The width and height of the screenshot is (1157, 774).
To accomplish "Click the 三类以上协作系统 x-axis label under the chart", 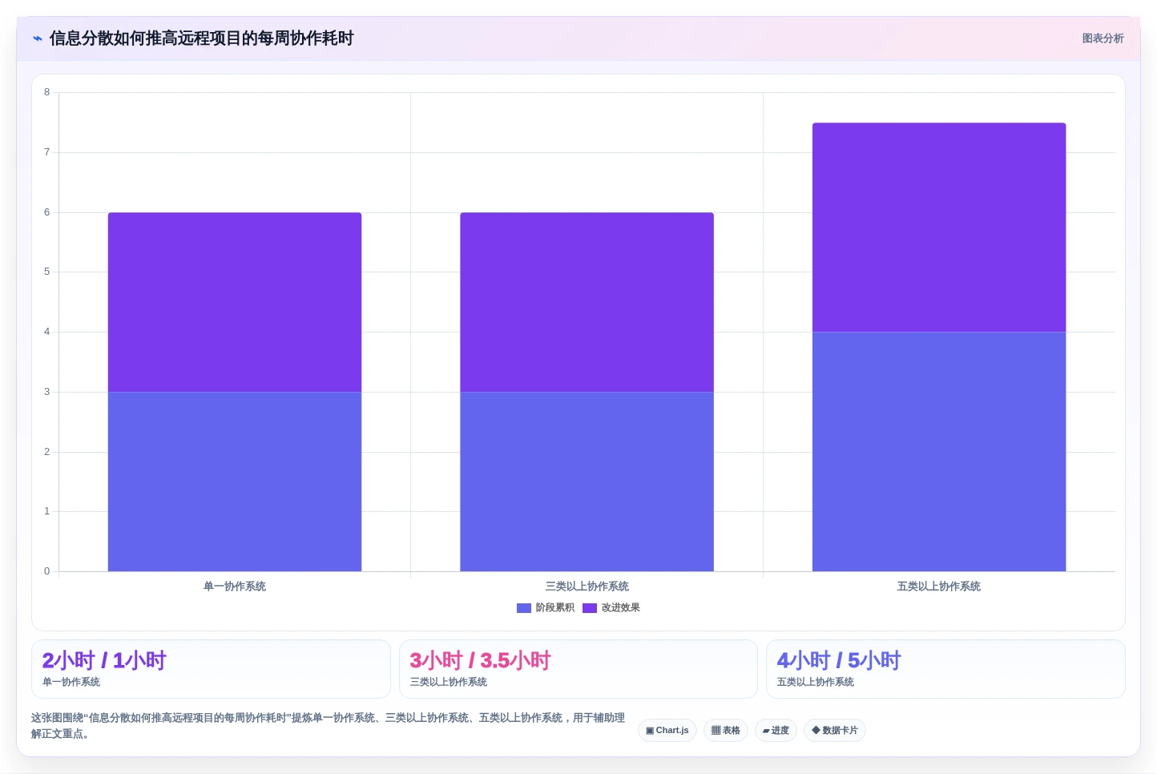I will [x=587, y=587].
